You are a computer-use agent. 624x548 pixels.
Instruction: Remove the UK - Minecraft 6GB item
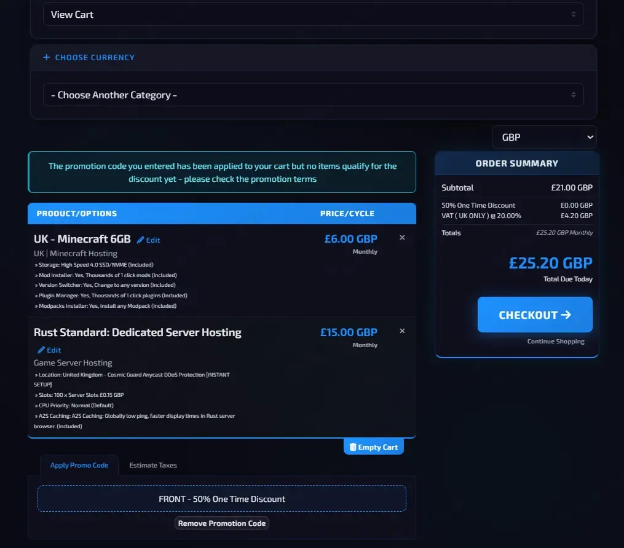(402, 237)
